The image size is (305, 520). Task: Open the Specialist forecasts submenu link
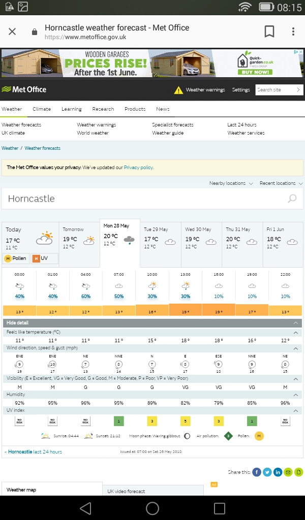coord(172,125)
